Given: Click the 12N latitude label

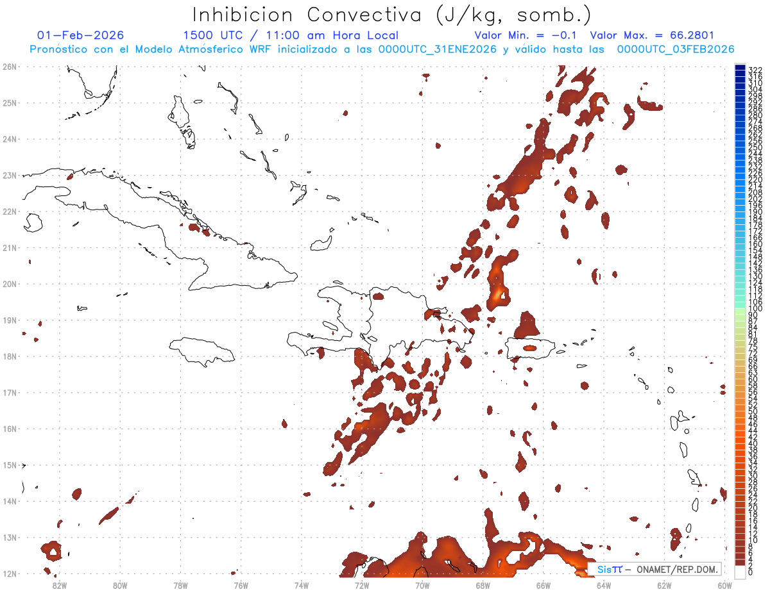Looking at the screenshot, I should (x=10, y=573).
